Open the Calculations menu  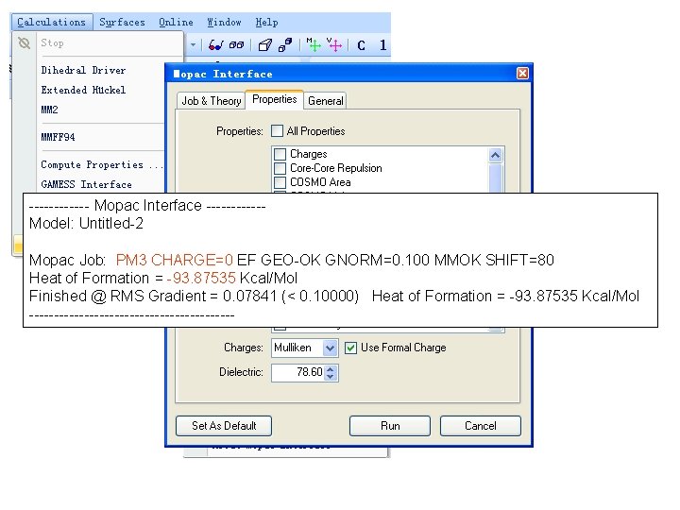pyautogui.click(x=52, y=22)
